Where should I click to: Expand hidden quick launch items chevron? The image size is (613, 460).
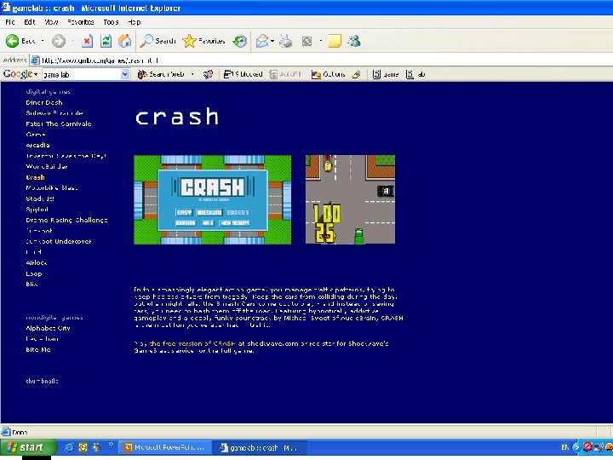click(x=111, y=444)
